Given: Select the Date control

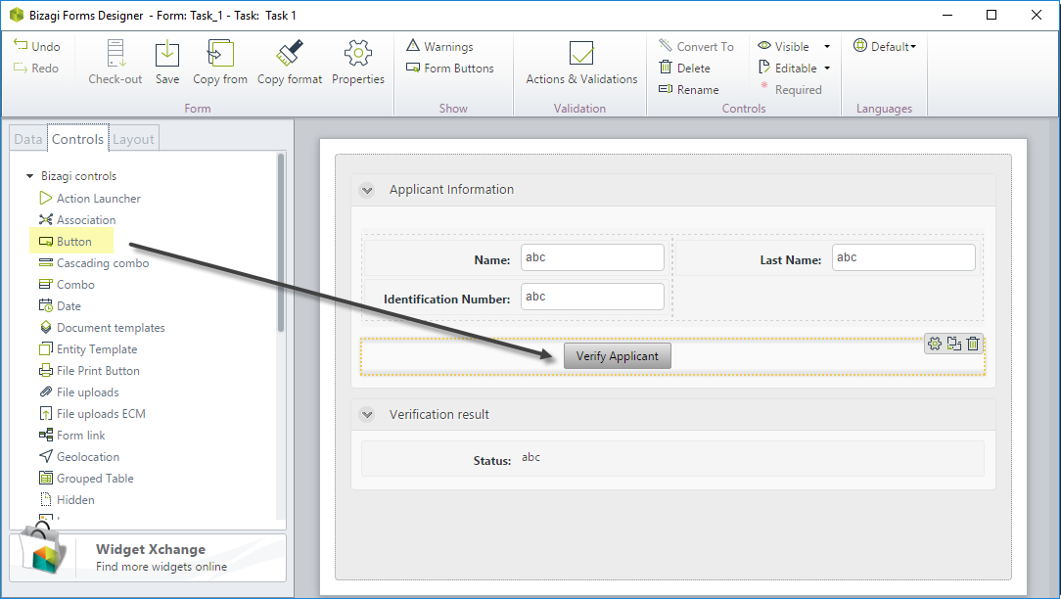Looking at the screenshot, I should (60, 306).
